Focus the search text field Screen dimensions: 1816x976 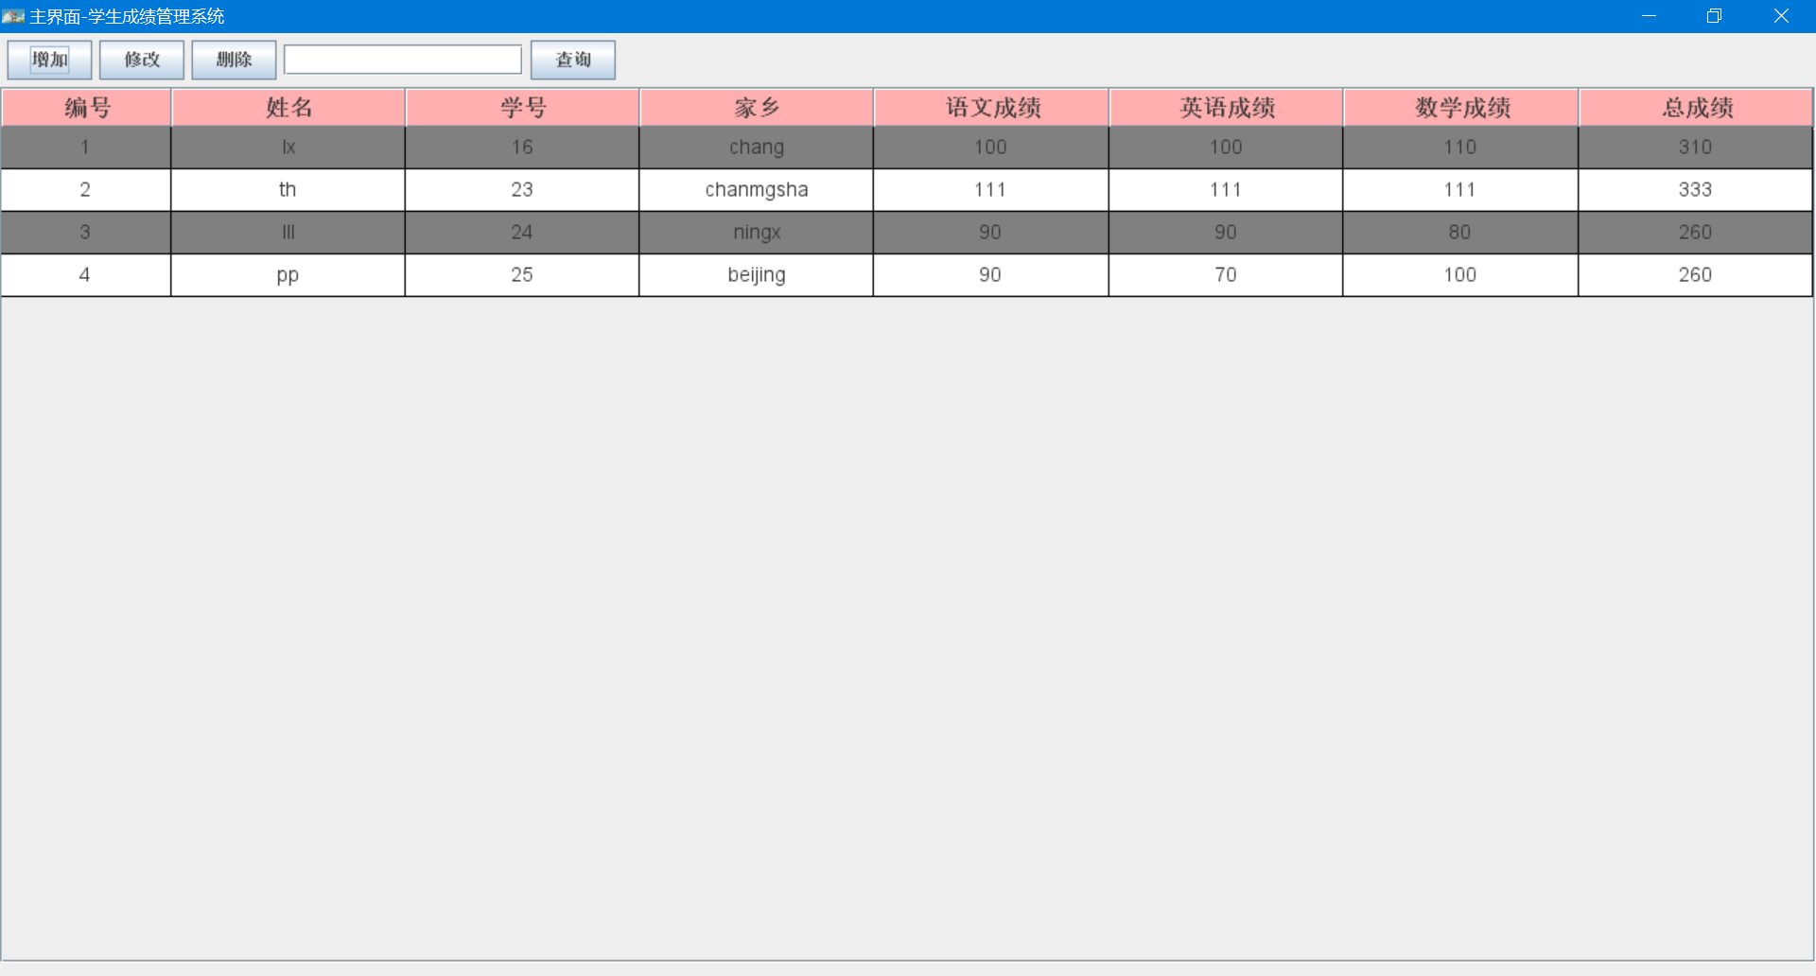coord(403,60)
